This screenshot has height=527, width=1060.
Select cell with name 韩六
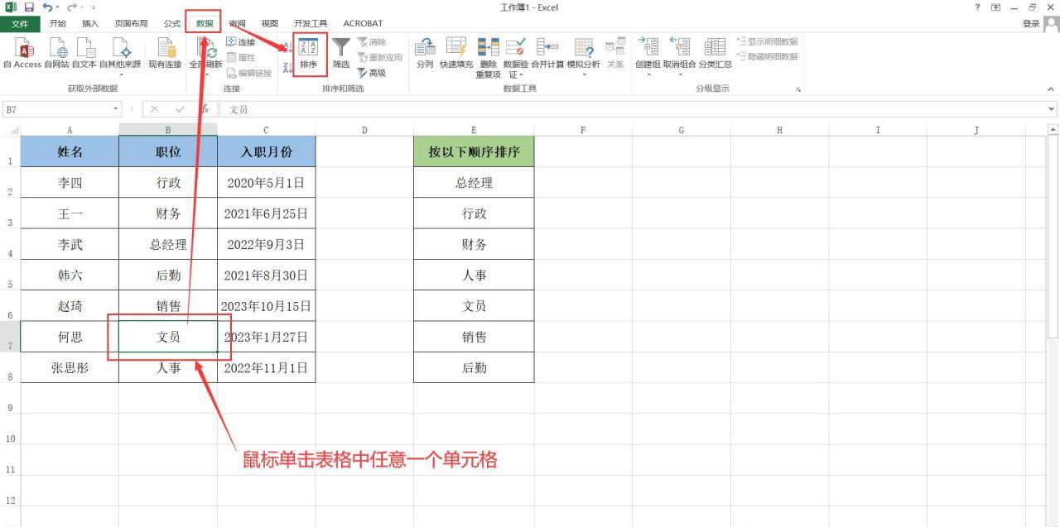(x=70, y=275)
